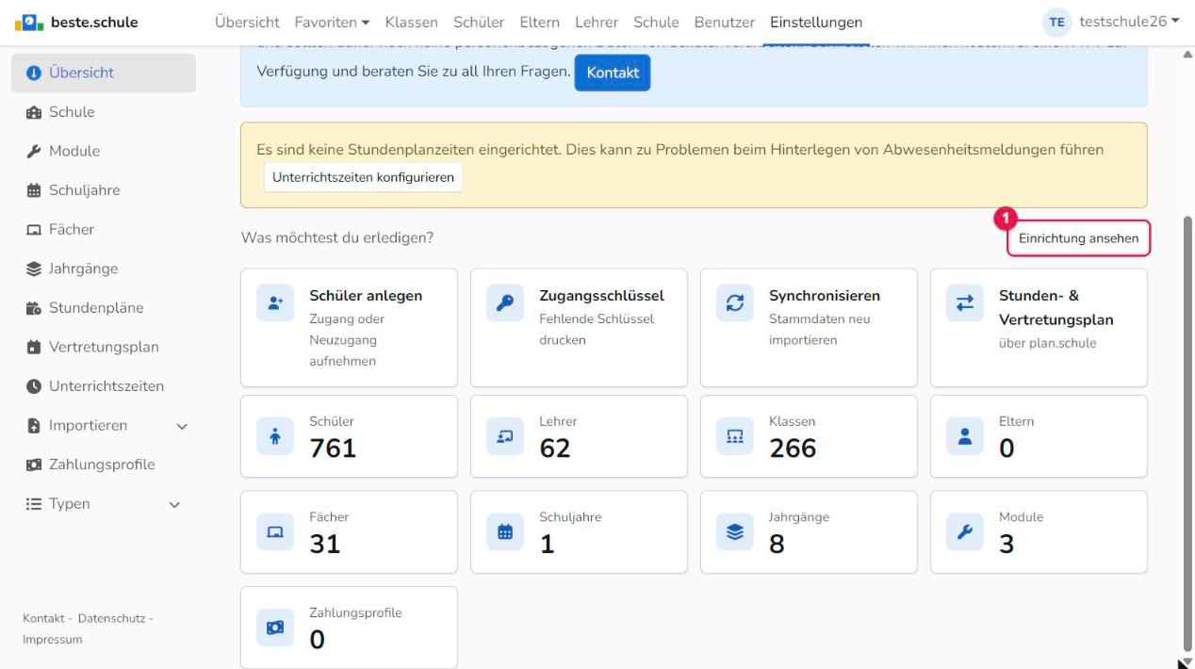Click the Übersicht info icon in sidebar

[34, 73]
